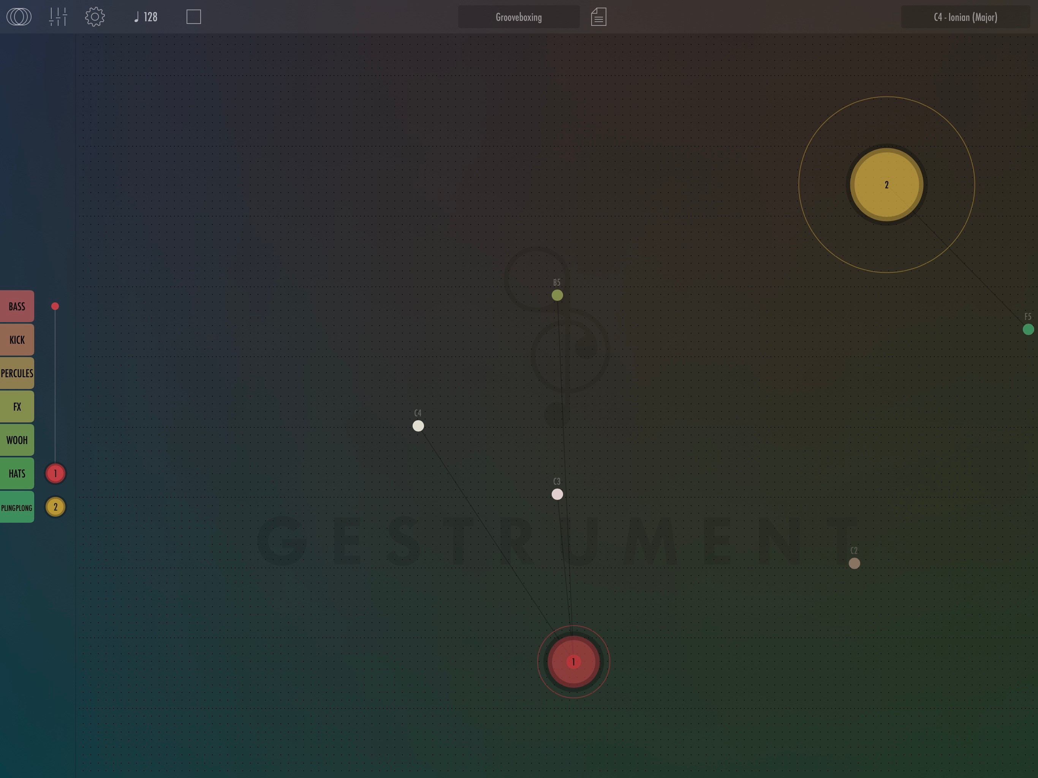Toggle yellow cursor 2 beside PLINGPLONG

55,507
